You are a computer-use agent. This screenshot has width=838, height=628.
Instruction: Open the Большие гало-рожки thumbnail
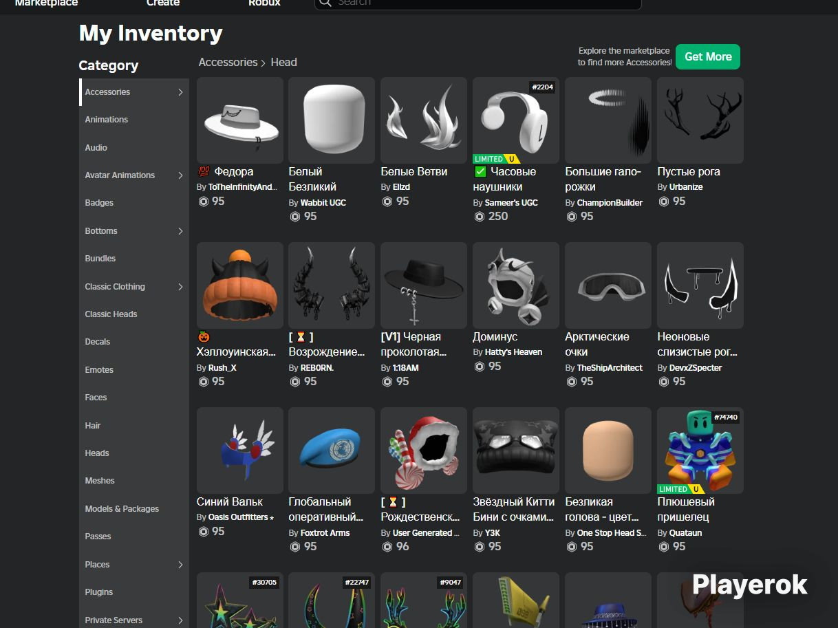[608, 120]
